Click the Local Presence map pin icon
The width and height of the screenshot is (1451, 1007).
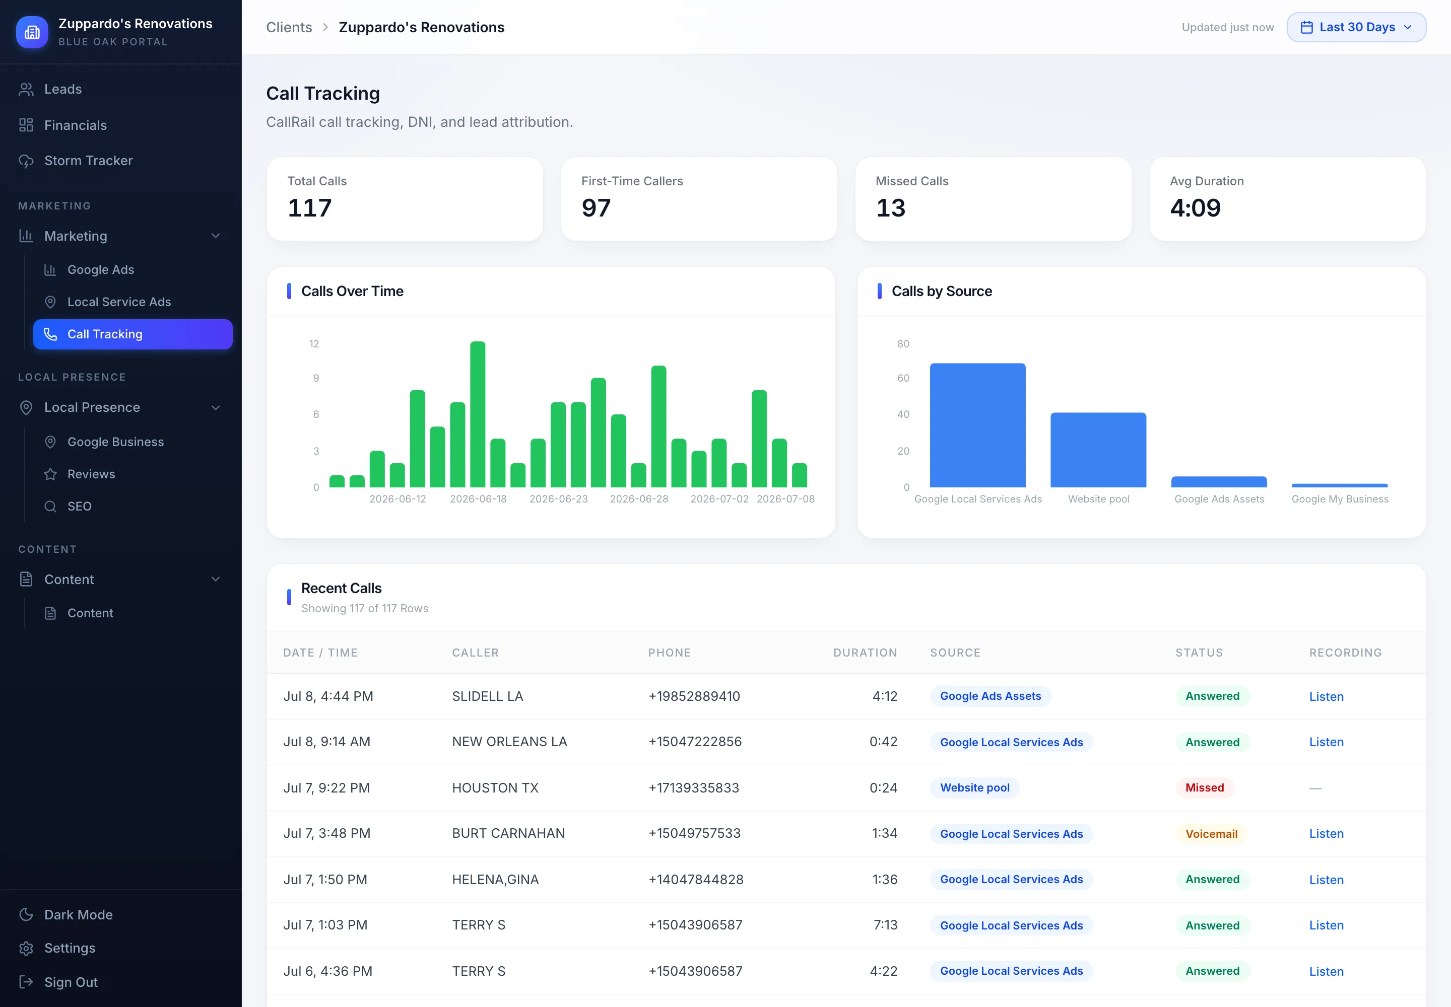26,408
